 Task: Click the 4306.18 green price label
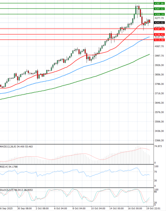(160, 14)
